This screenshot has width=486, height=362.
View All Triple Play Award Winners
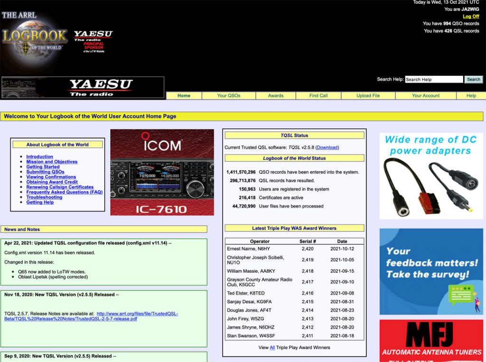(272, 347)
